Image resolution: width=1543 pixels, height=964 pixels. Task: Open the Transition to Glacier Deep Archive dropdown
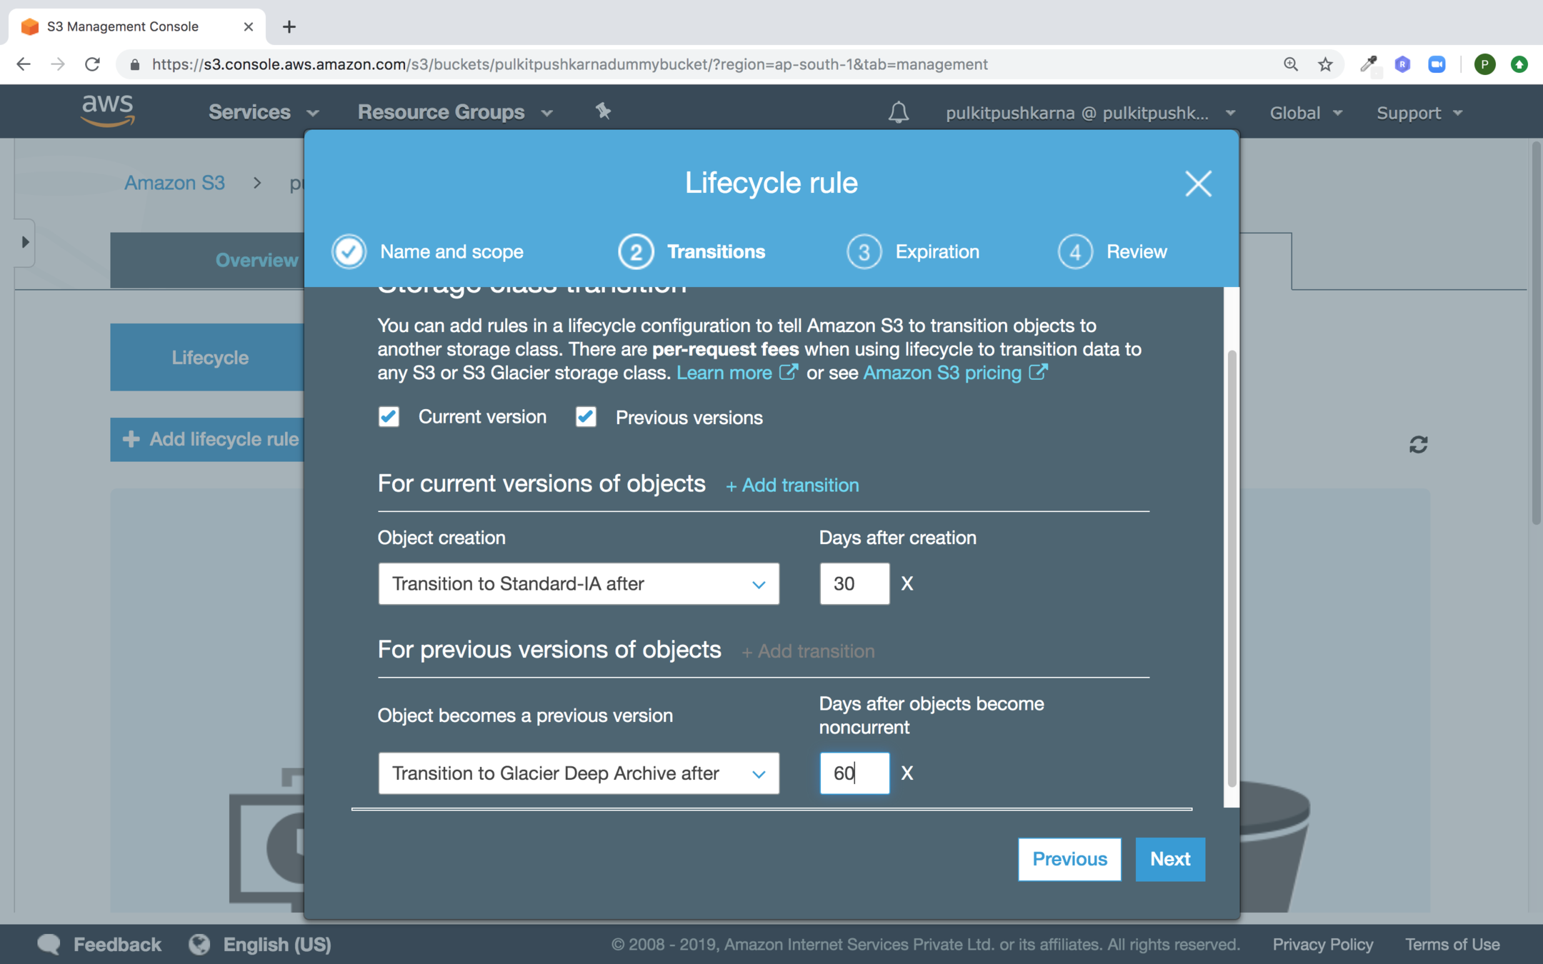click(579, 773)
